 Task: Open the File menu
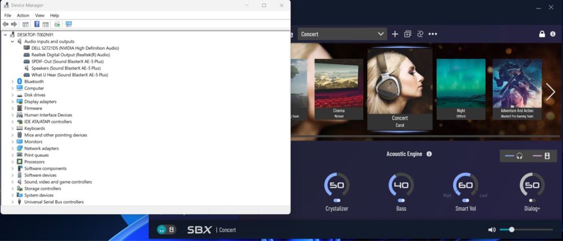click(7, 15)
